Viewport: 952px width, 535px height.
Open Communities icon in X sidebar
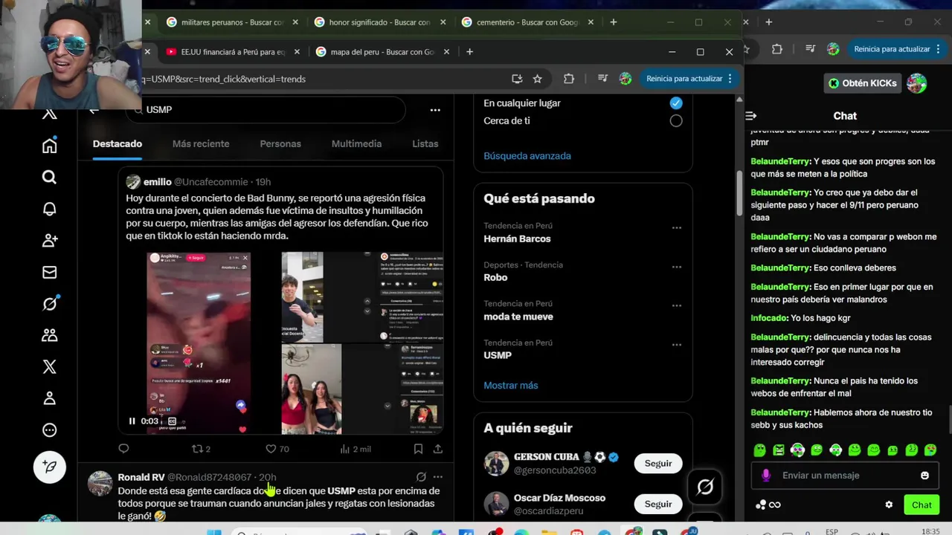[x=49, y=335]
